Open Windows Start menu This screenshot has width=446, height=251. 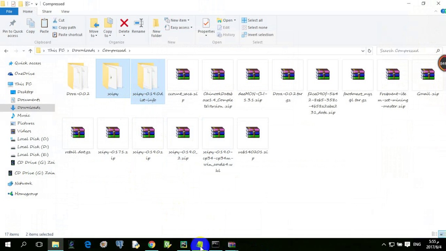tap(8, 244)
